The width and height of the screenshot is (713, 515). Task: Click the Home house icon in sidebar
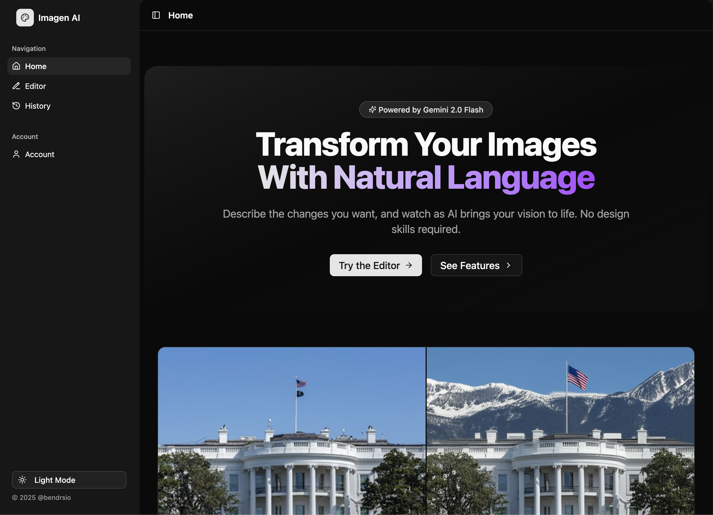coord(16,66)
